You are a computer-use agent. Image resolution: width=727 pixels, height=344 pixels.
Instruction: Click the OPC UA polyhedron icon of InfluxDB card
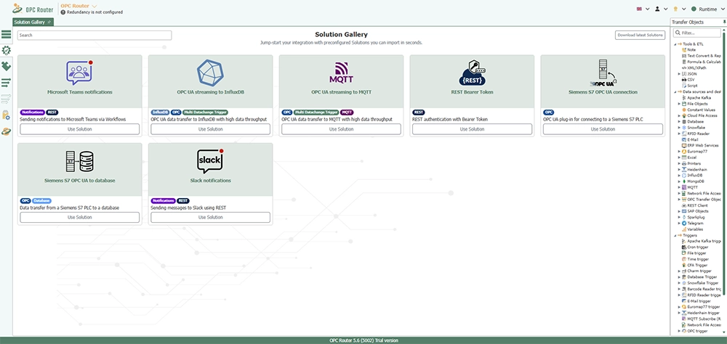211,73
